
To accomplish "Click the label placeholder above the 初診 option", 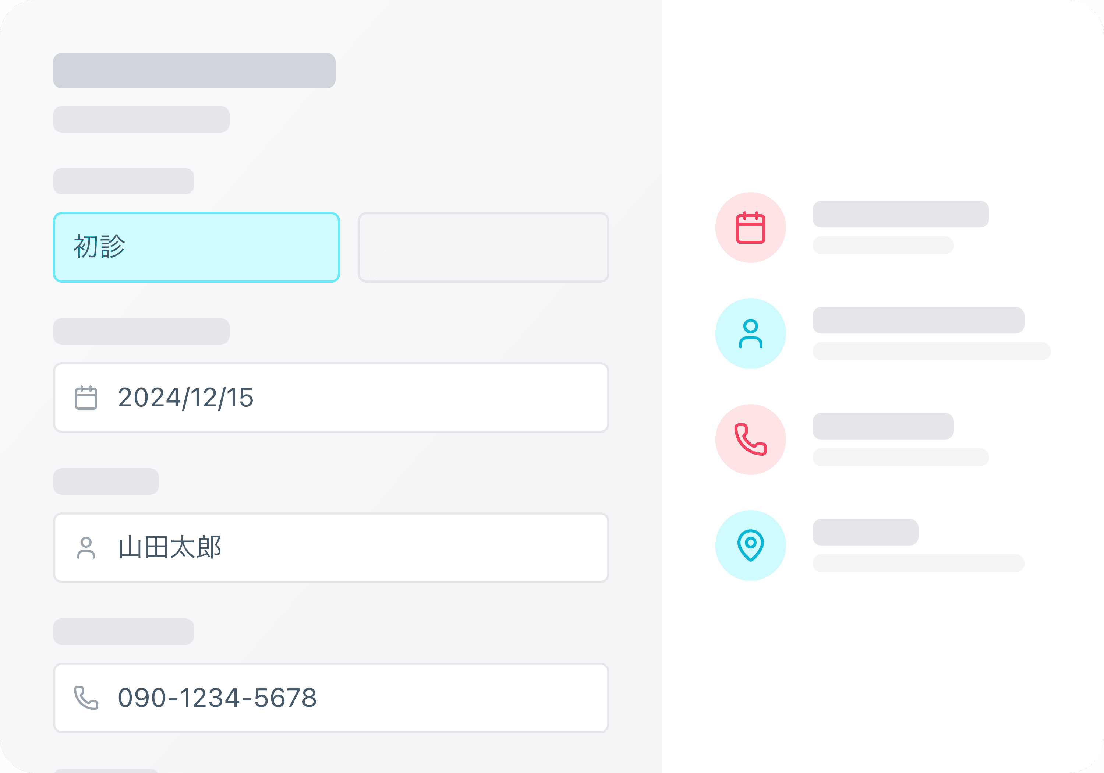I will (x=124, y=181).
